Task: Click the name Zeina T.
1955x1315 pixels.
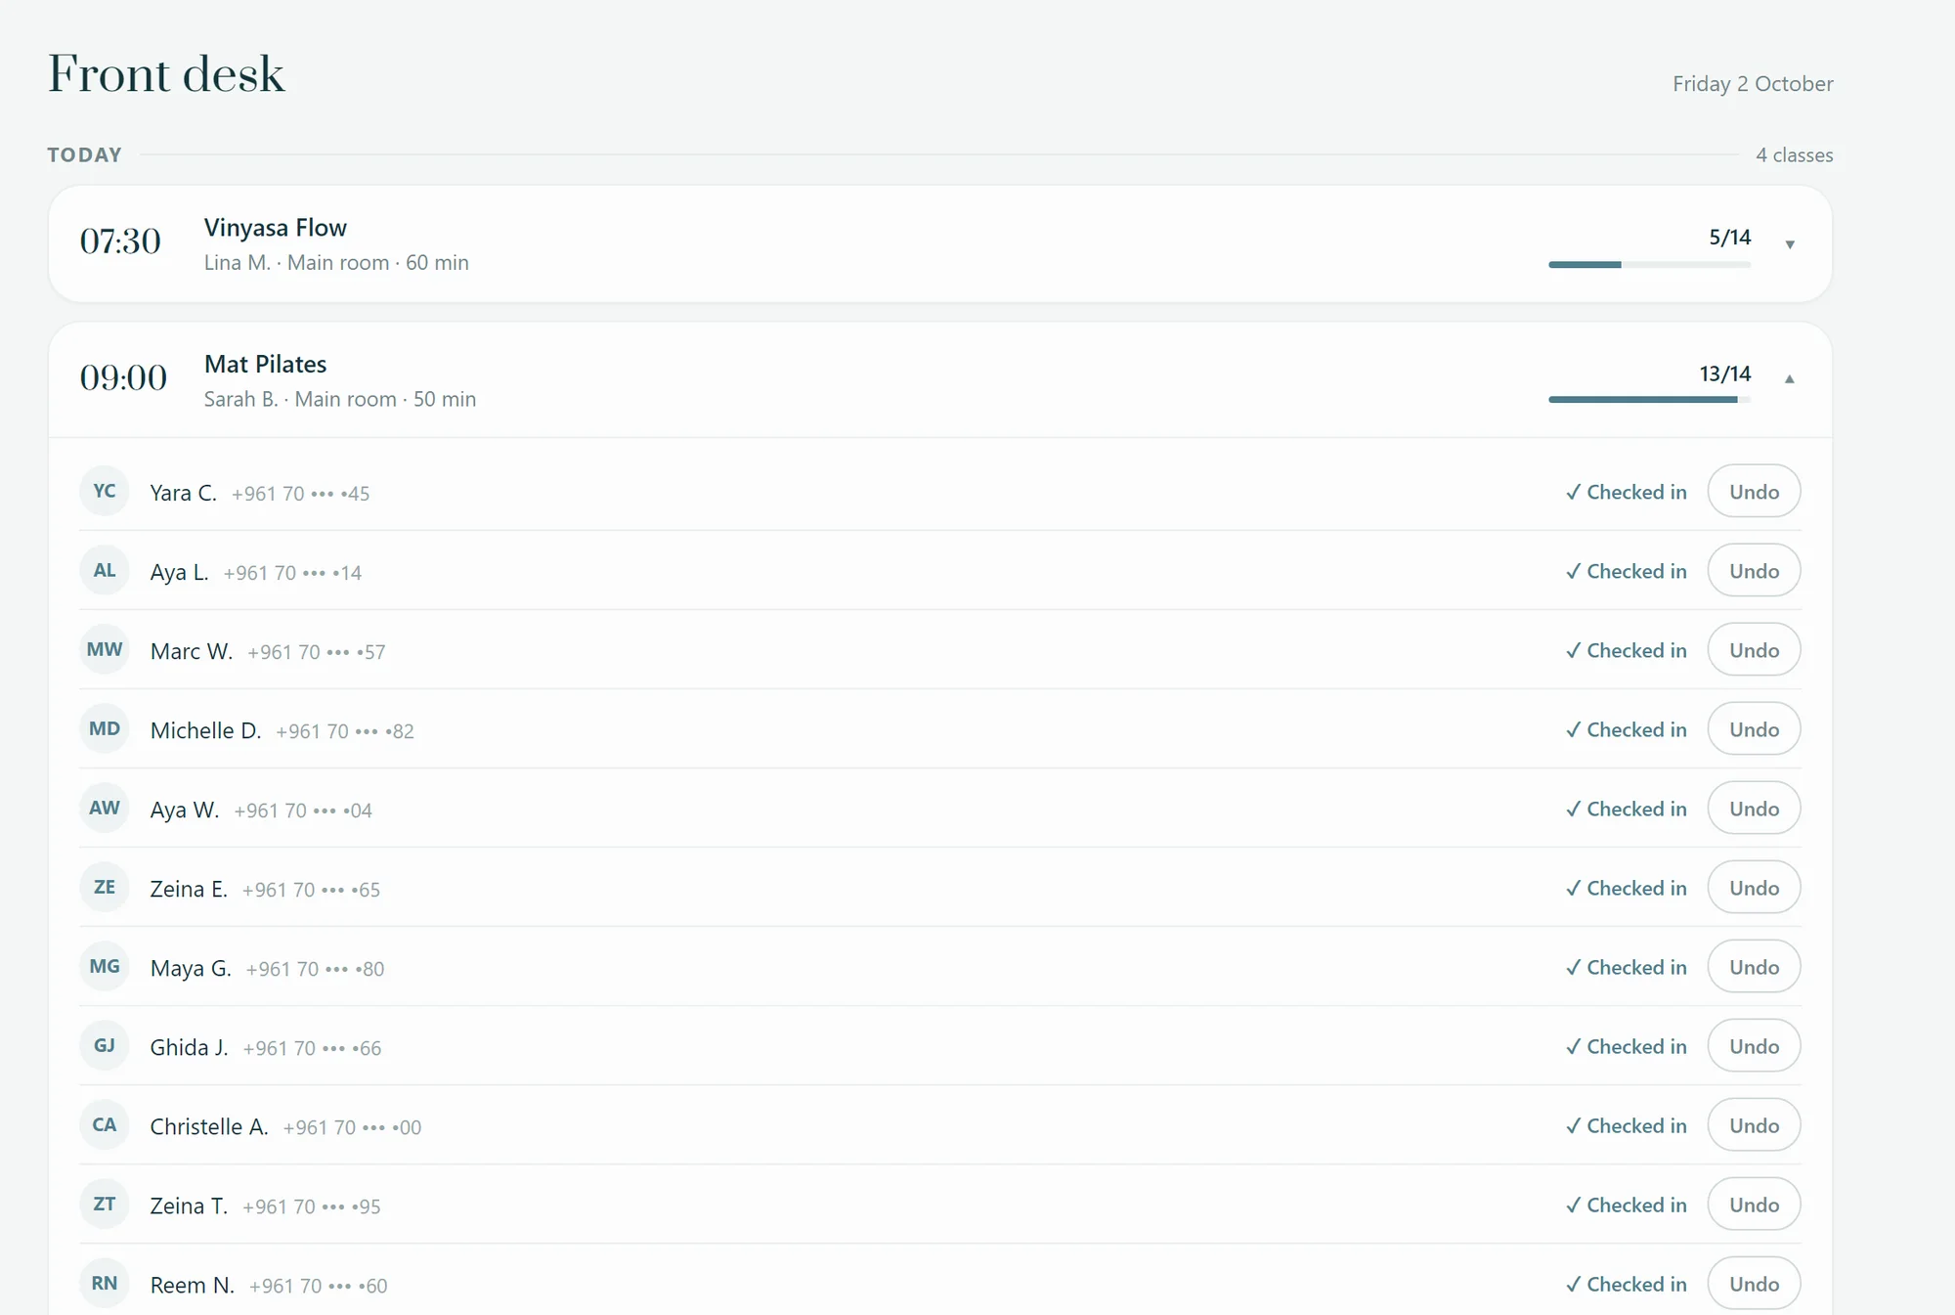Action: click(x=189, y=1205)
